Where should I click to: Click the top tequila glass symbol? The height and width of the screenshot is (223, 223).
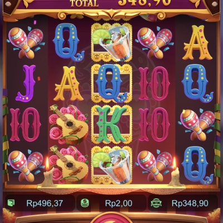click(111, 43)
